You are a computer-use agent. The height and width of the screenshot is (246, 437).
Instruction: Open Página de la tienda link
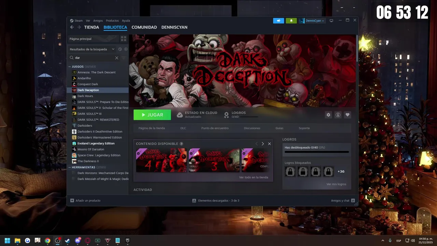click(x=152, y=128)
